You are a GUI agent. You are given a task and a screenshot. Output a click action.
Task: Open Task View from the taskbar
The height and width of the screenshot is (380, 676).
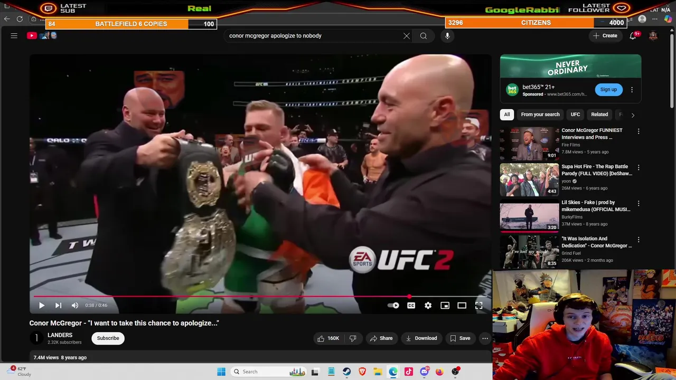(x=315, y=372)
